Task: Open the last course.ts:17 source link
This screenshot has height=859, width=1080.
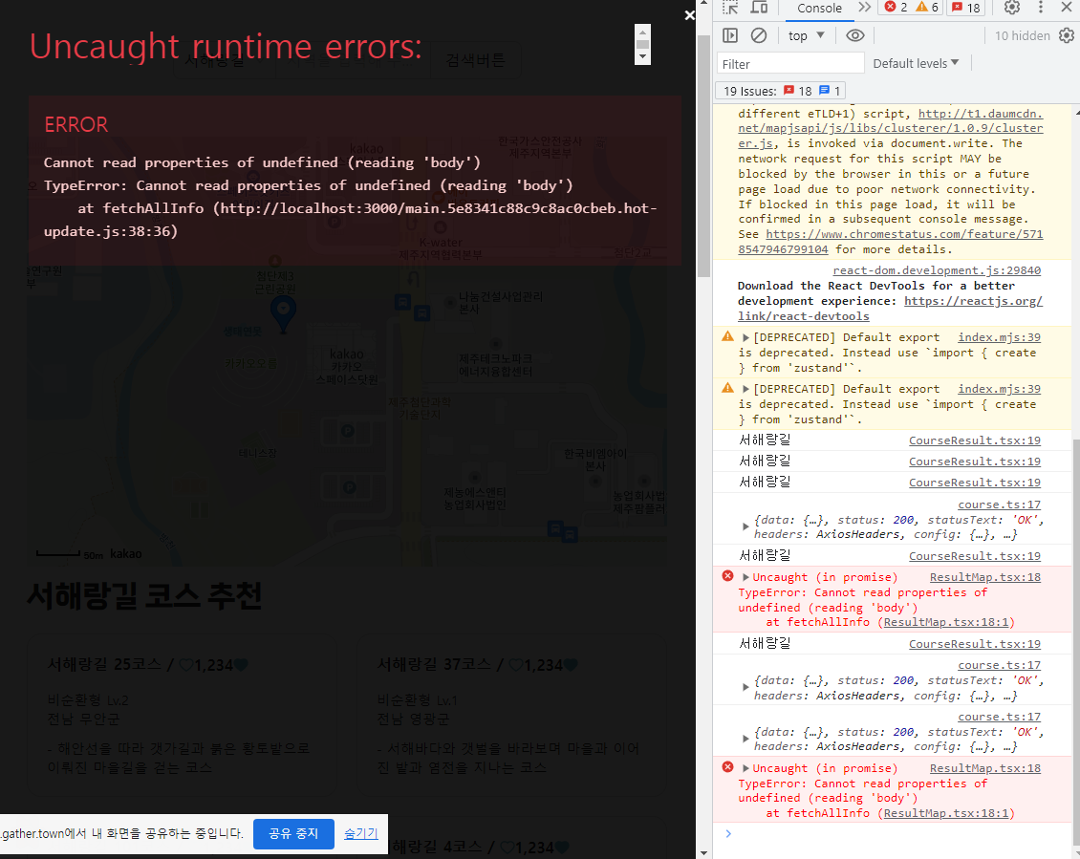Action: pyautogui.click(x=999, y=717)
